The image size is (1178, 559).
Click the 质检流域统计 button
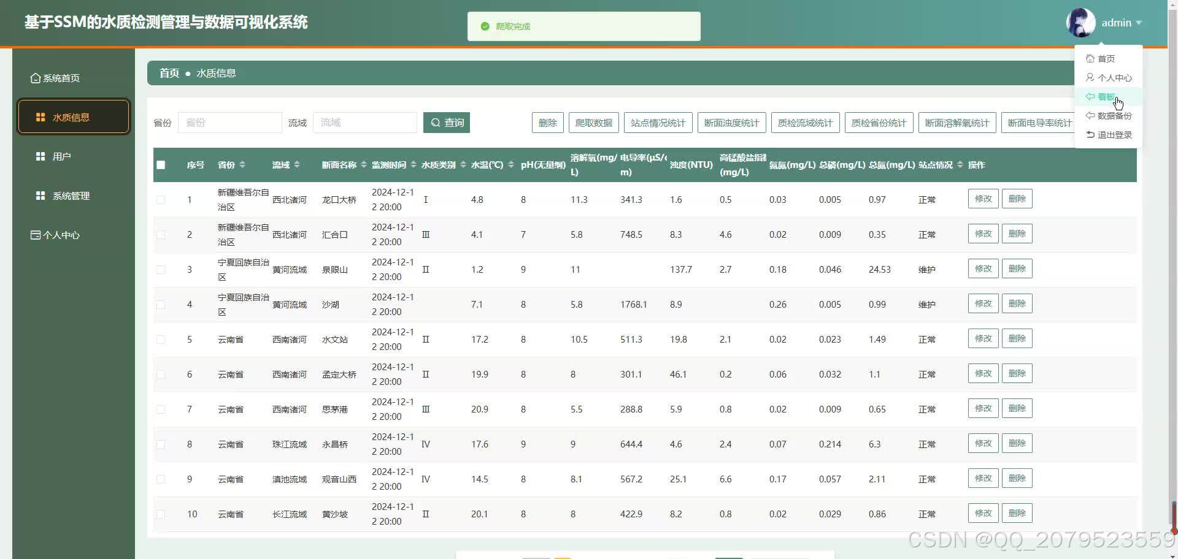[805, 123]
